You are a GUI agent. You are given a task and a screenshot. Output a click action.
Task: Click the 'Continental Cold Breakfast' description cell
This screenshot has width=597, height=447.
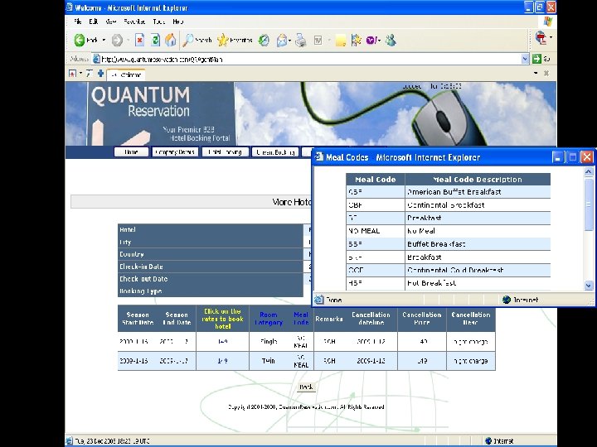[x=478, y=270]
